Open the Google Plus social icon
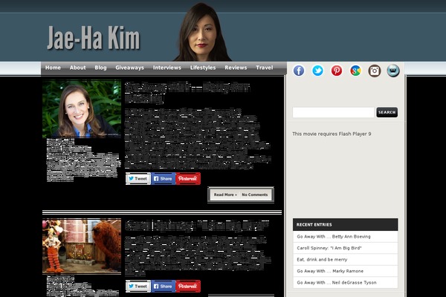 (355, 71)
